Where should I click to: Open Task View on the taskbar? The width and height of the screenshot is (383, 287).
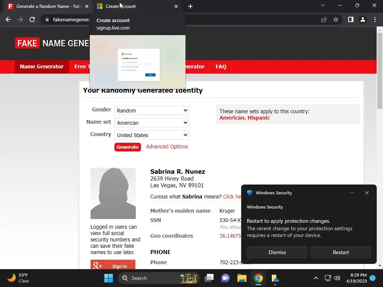click(209, 278)
